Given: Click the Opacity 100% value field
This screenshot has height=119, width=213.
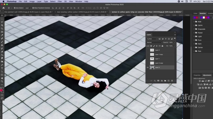Looking at the screenshot, I should [171, 42].
